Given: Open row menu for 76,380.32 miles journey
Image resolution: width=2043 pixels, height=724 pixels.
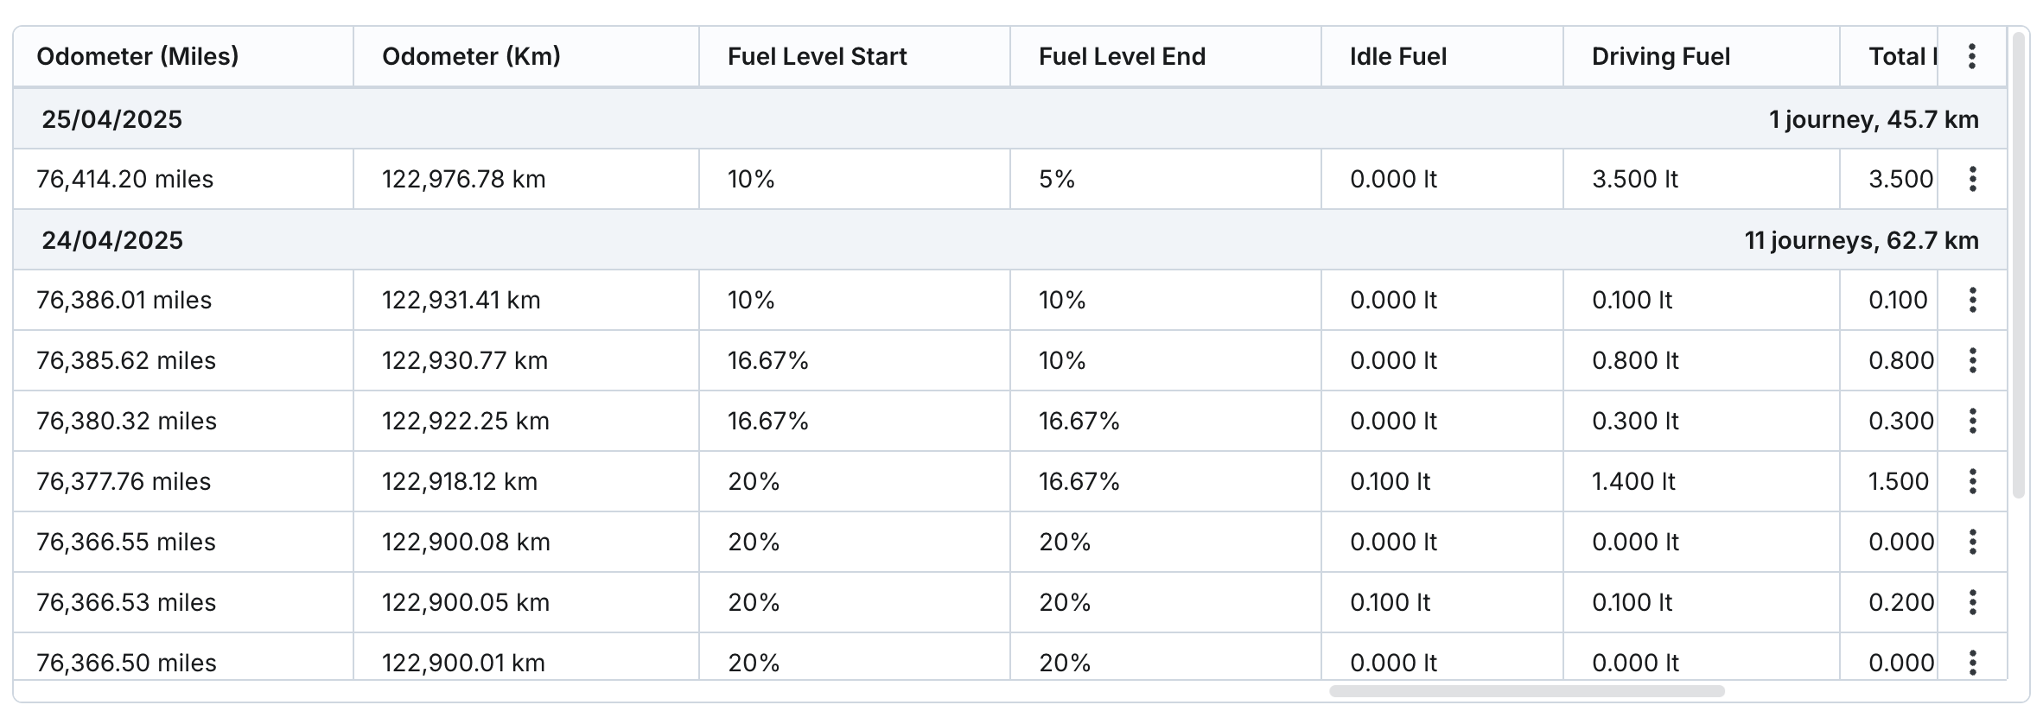Looking at the screenshot, I should [x=1972, y=421].
